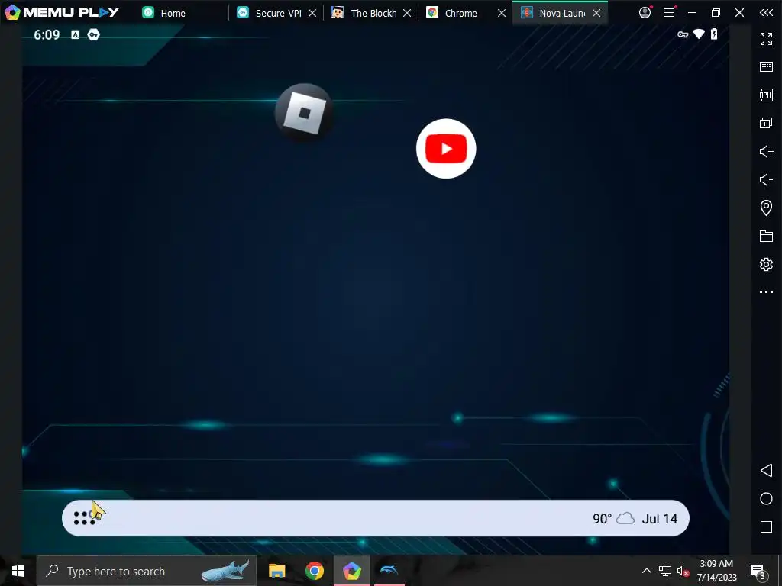Tap the Jul 14 date
Image resolution: width=782 pixels, height=586 pixels.
[x=659, y=519]
